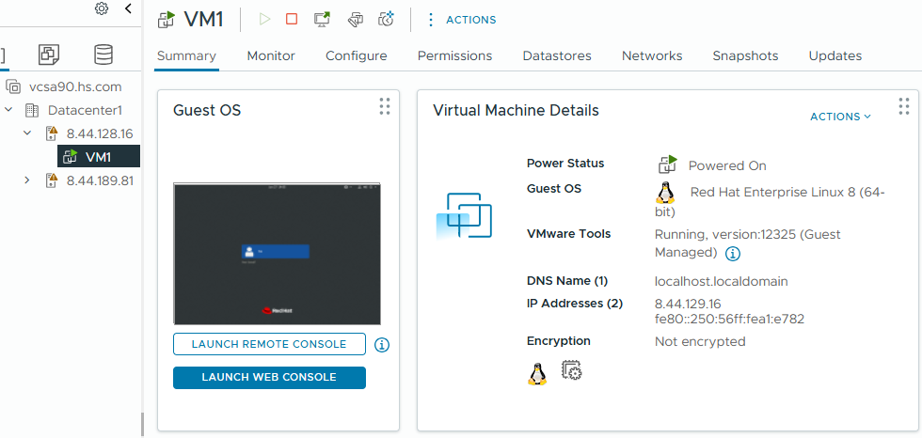Click LAUNCH REMOTE CONSOLE button

click(x=269, y=344)
